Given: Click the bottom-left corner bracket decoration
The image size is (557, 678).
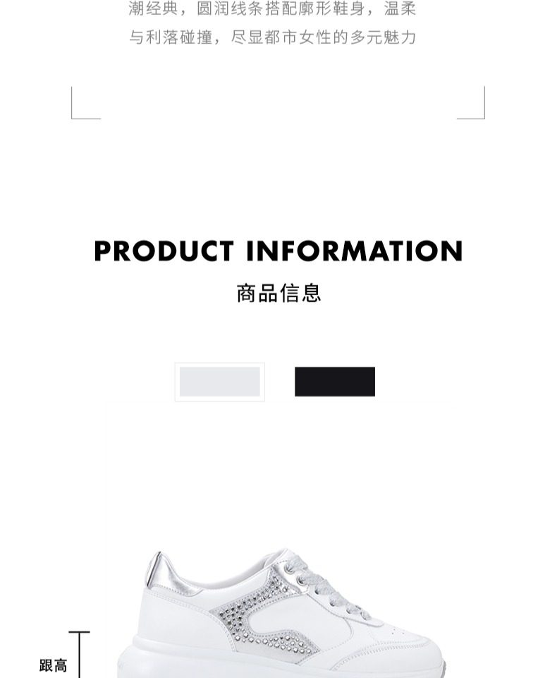Looking at the screenshot, I should pos(85,102).
